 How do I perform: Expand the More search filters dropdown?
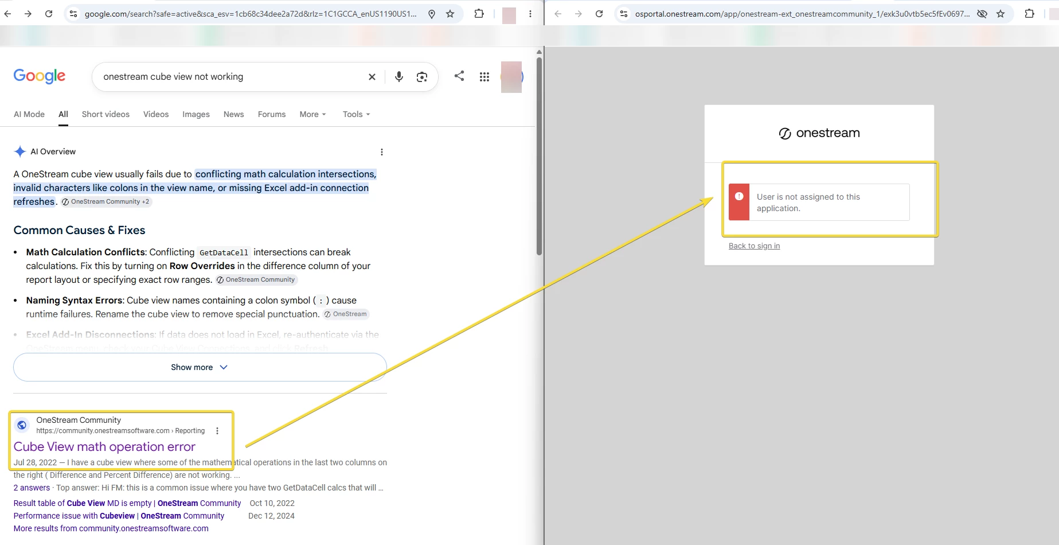312,114
